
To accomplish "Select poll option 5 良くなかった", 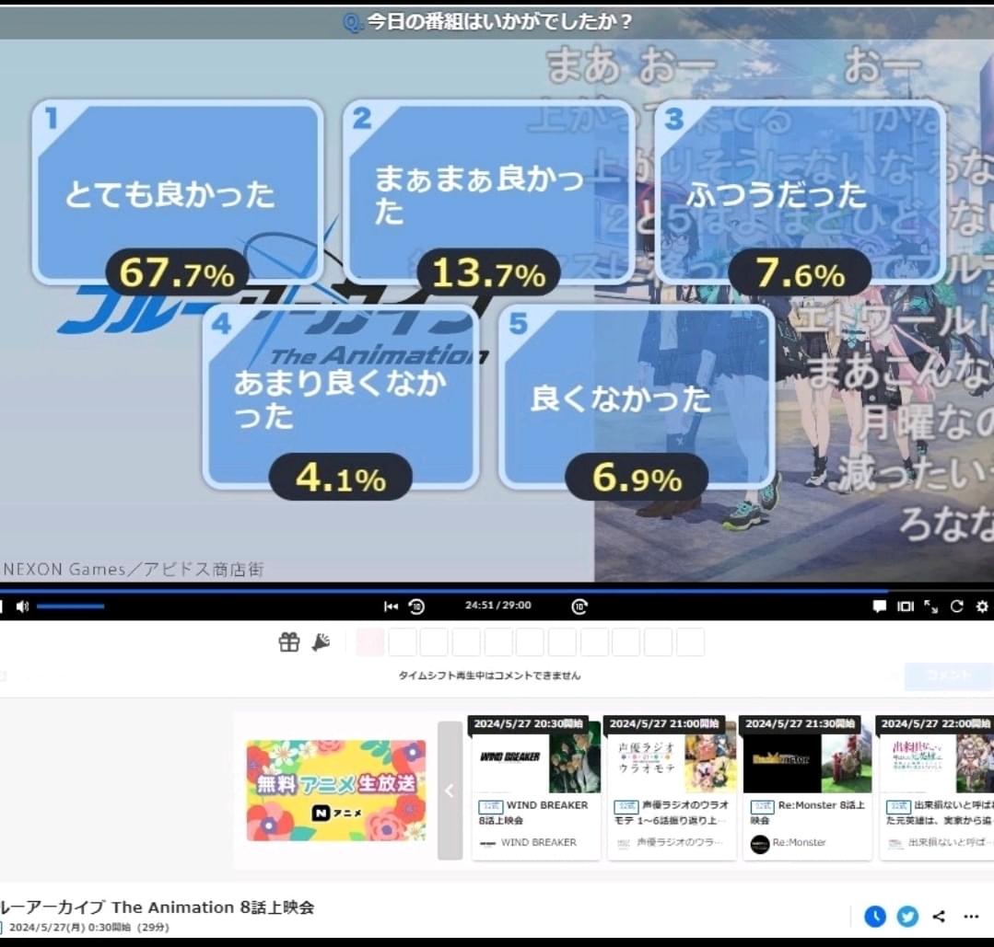I will 637,398.
